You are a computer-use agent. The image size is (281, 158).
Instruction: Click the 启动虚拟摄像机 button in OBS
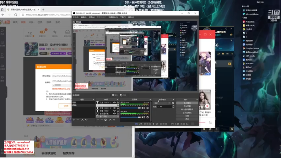(x=187, y=110)
